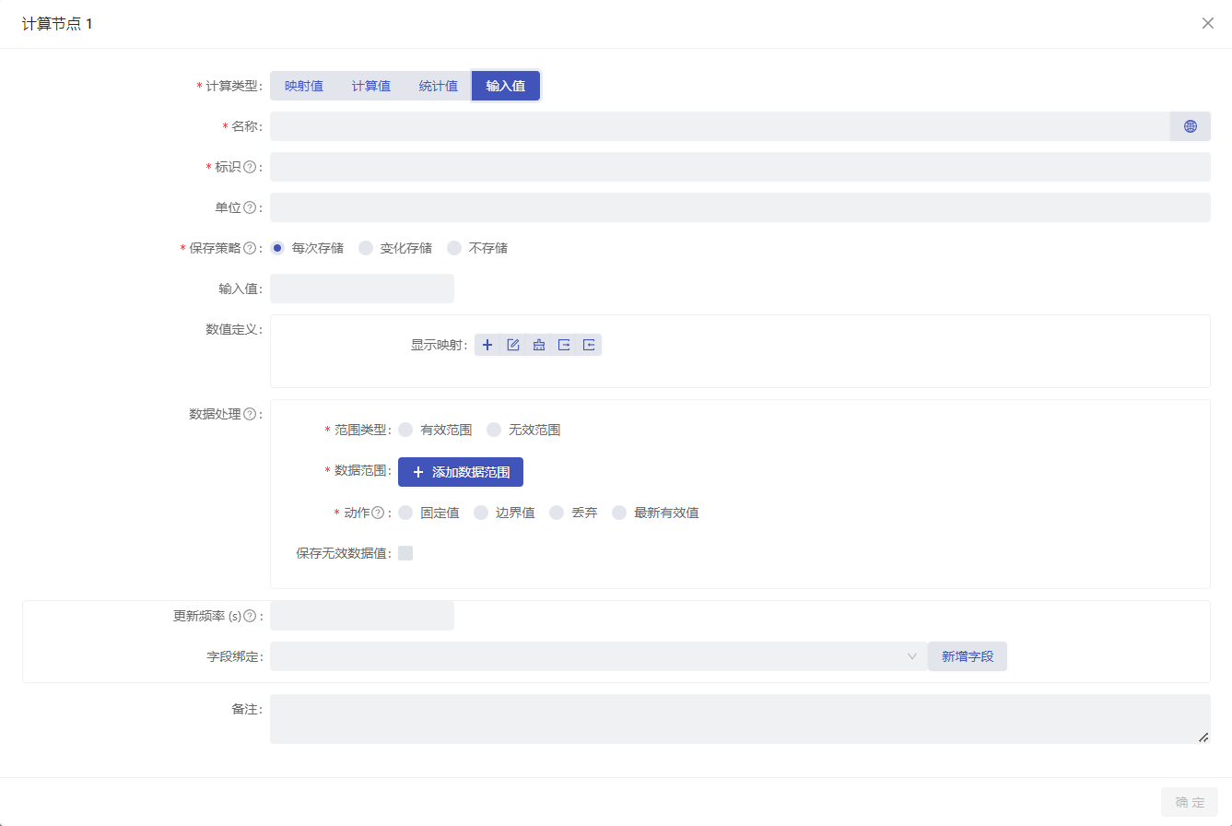Image resolution: width=1232 pixels, height=826 pixels.
Task: Click the help icon next to 数据处理
Action: (x=249, y=414)
